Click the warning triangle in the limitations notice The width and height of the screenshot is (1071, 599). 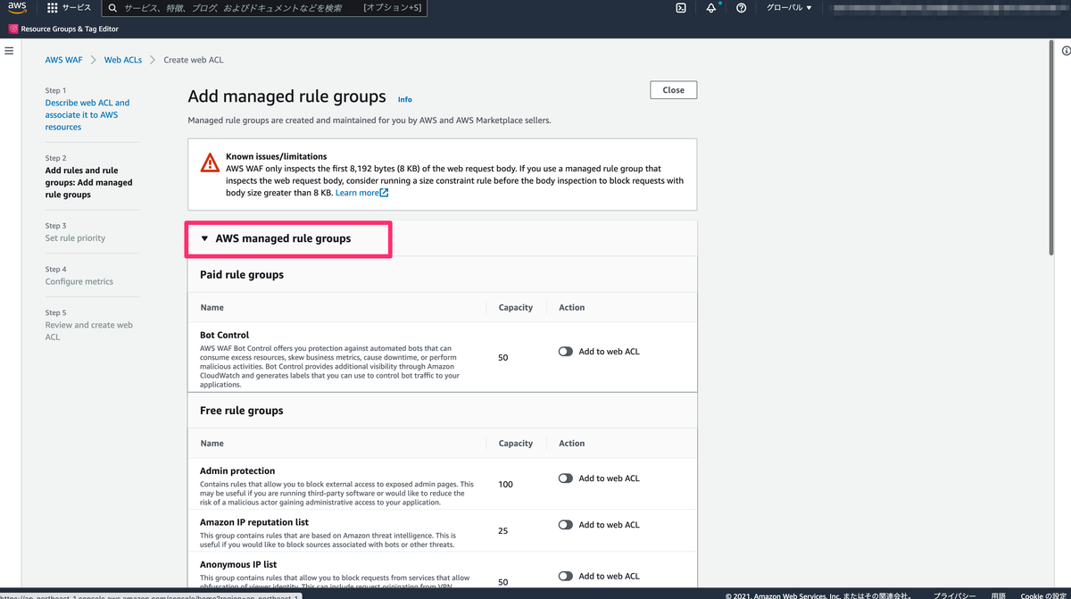(209, 162)
